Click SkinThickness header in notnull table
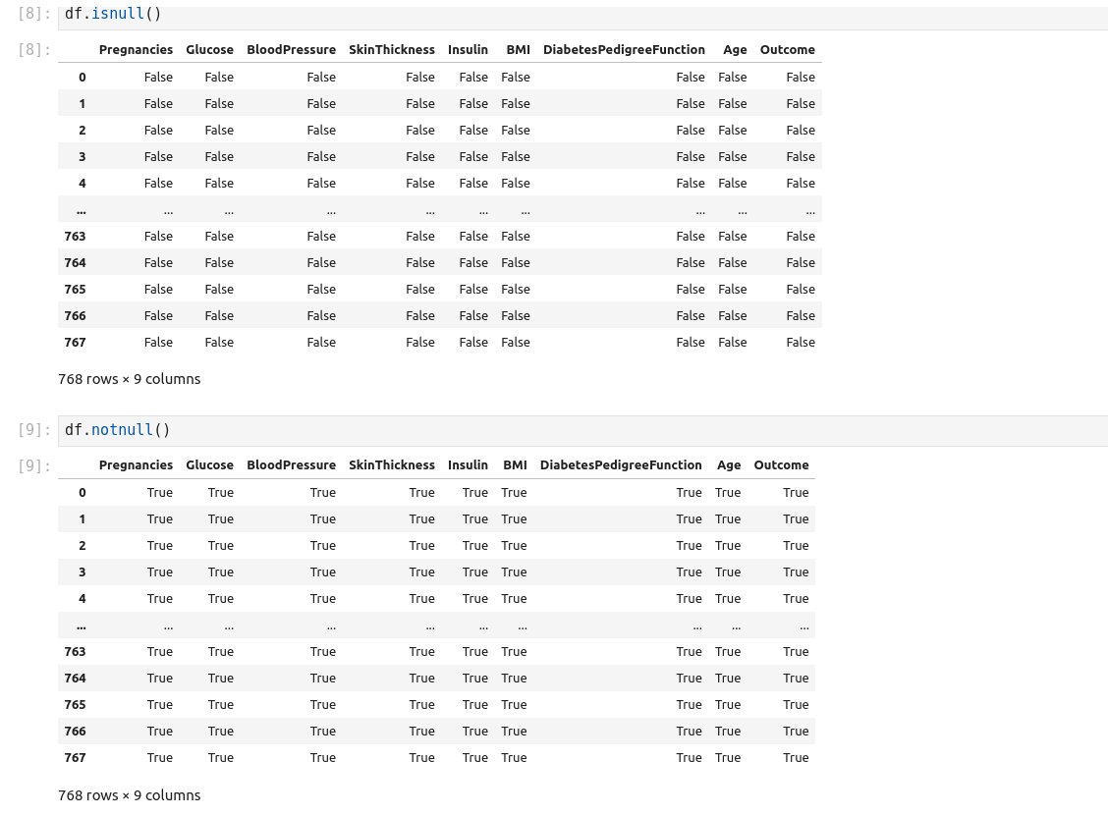1108x816 pixels. tap(391, 465)
